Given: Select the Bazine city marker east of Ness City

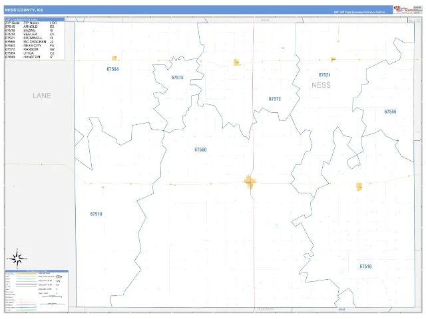Looking at the screenshot, I should pyautogui.click(x=359, y=187).
